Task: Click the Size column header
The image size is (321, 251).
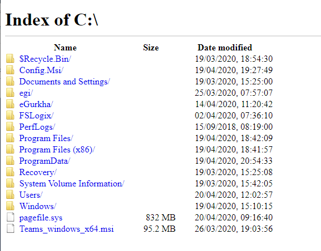Action: pyautogui.click(x=151, y=48)
